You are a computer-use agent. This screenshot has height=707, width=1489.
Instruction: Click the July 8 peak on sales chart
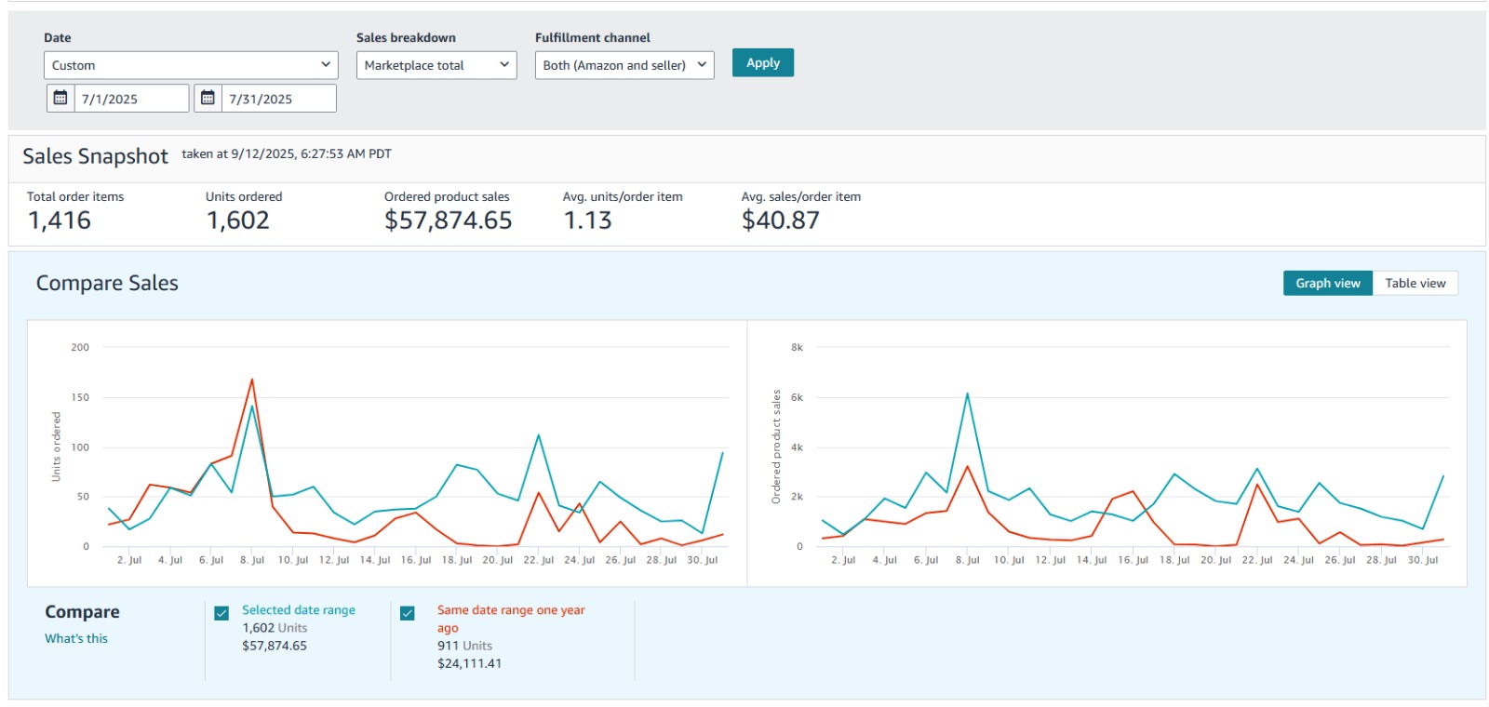[967, 394]
